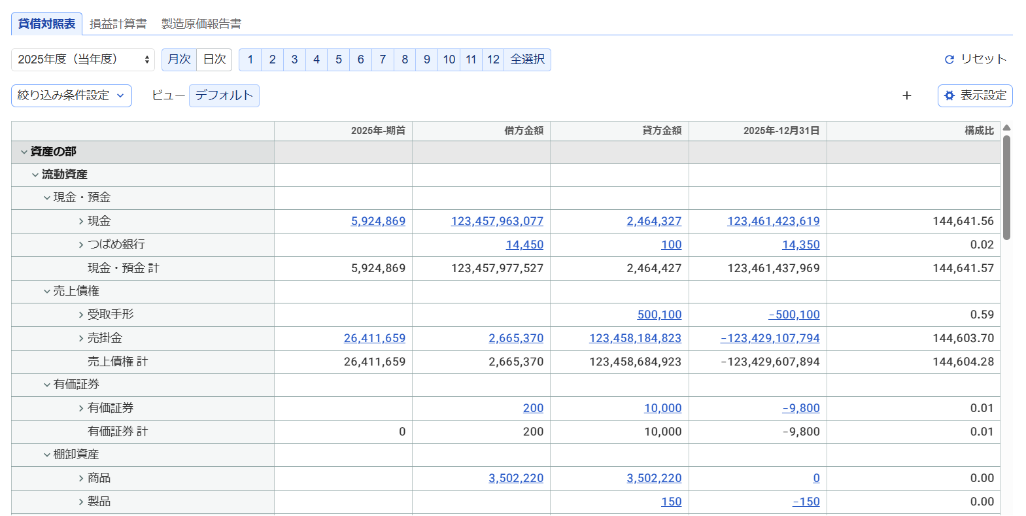Click the リセット refresh icon

tap(949, 60)
